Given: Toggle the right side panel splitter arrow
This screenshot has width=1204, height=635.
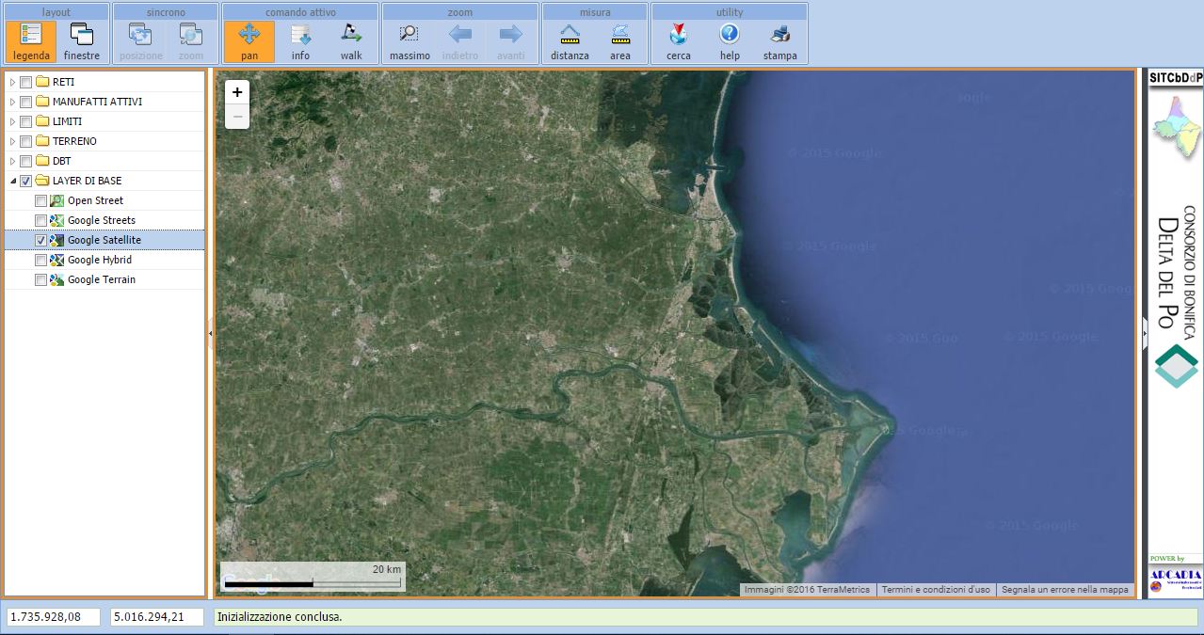Looking at the screenshot, I should 1145,333.
